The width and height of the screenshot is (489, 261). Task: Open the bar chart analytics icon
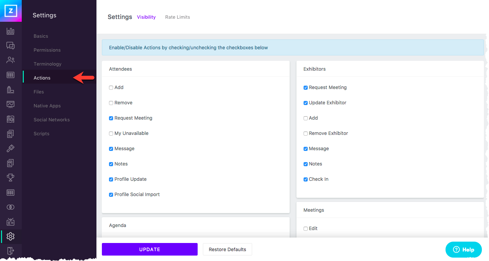pyautogui.click(x=11, y=31)
